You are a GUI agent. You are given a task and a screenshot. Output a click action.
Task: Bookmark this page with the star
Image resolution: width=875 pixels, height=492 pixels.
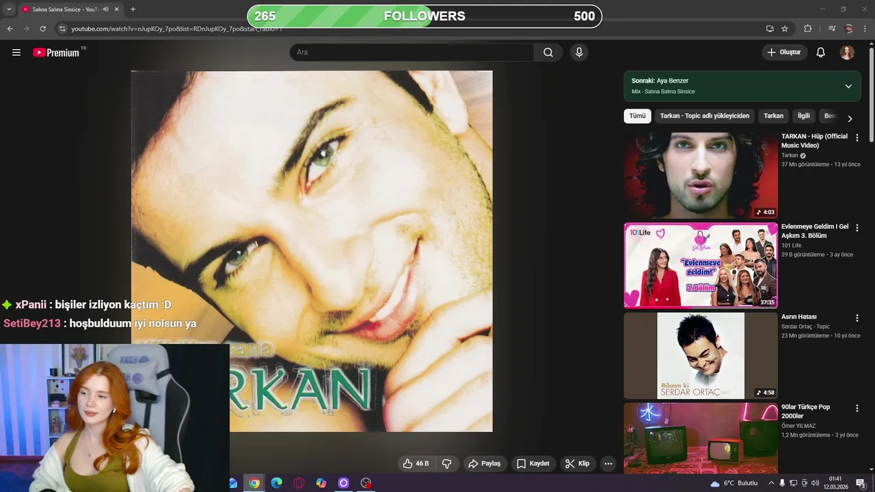point(785,29)
